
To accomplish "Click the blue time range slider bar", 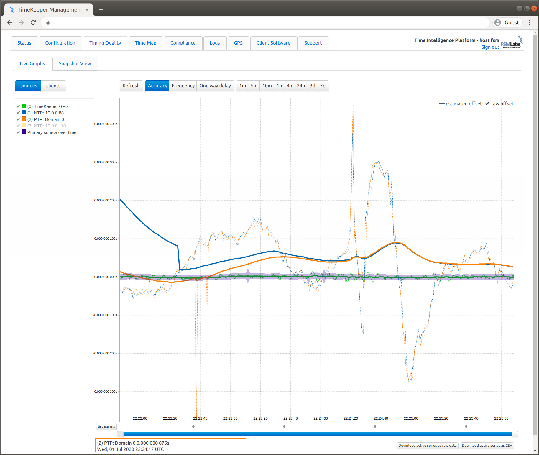I will tap(318, 434).
